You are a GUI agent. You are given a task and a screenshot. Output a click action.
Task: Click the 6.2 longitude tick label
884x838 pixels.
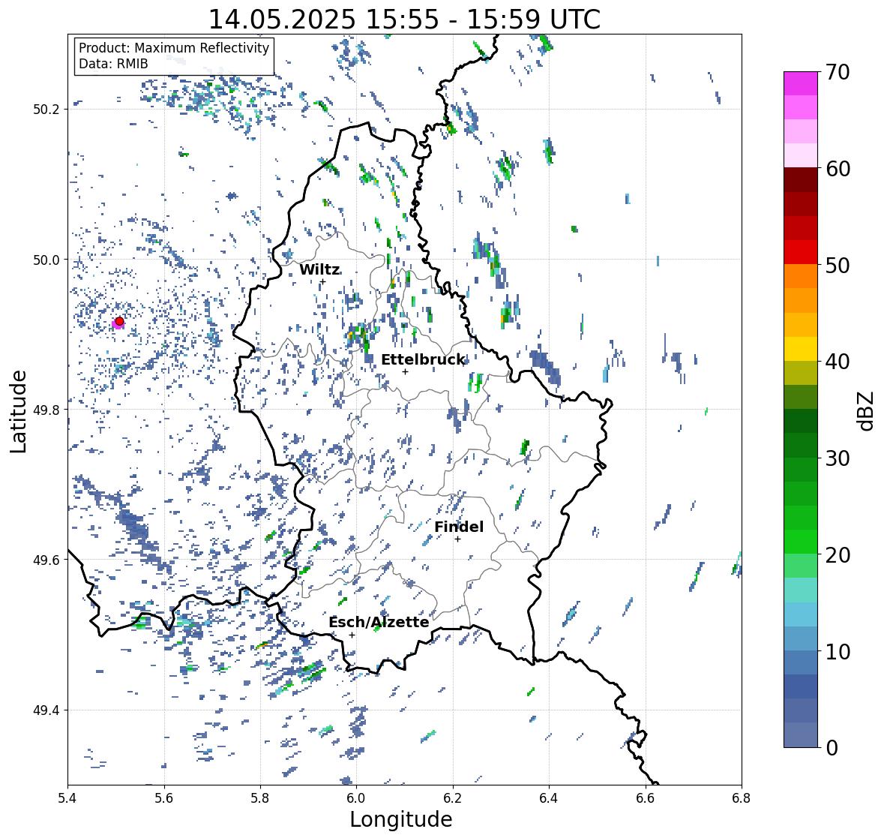click(453, 798)
